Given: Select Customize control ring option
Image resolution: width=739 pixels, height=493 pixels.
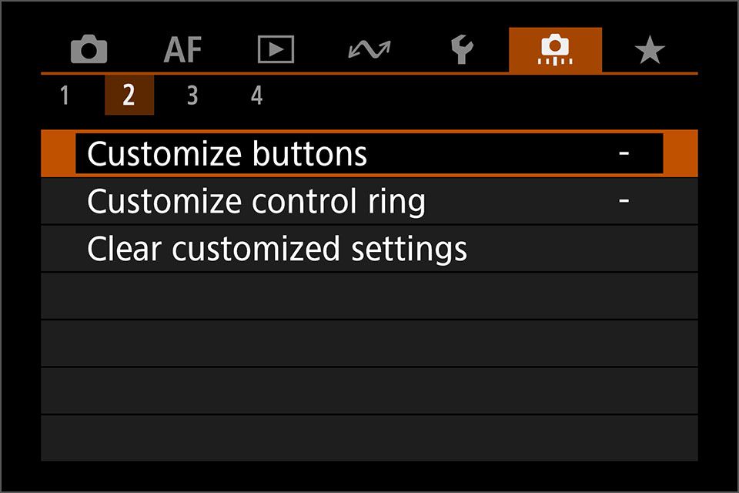Looking at the screenshot, I should pyautogui.click(x=256, y=202).
